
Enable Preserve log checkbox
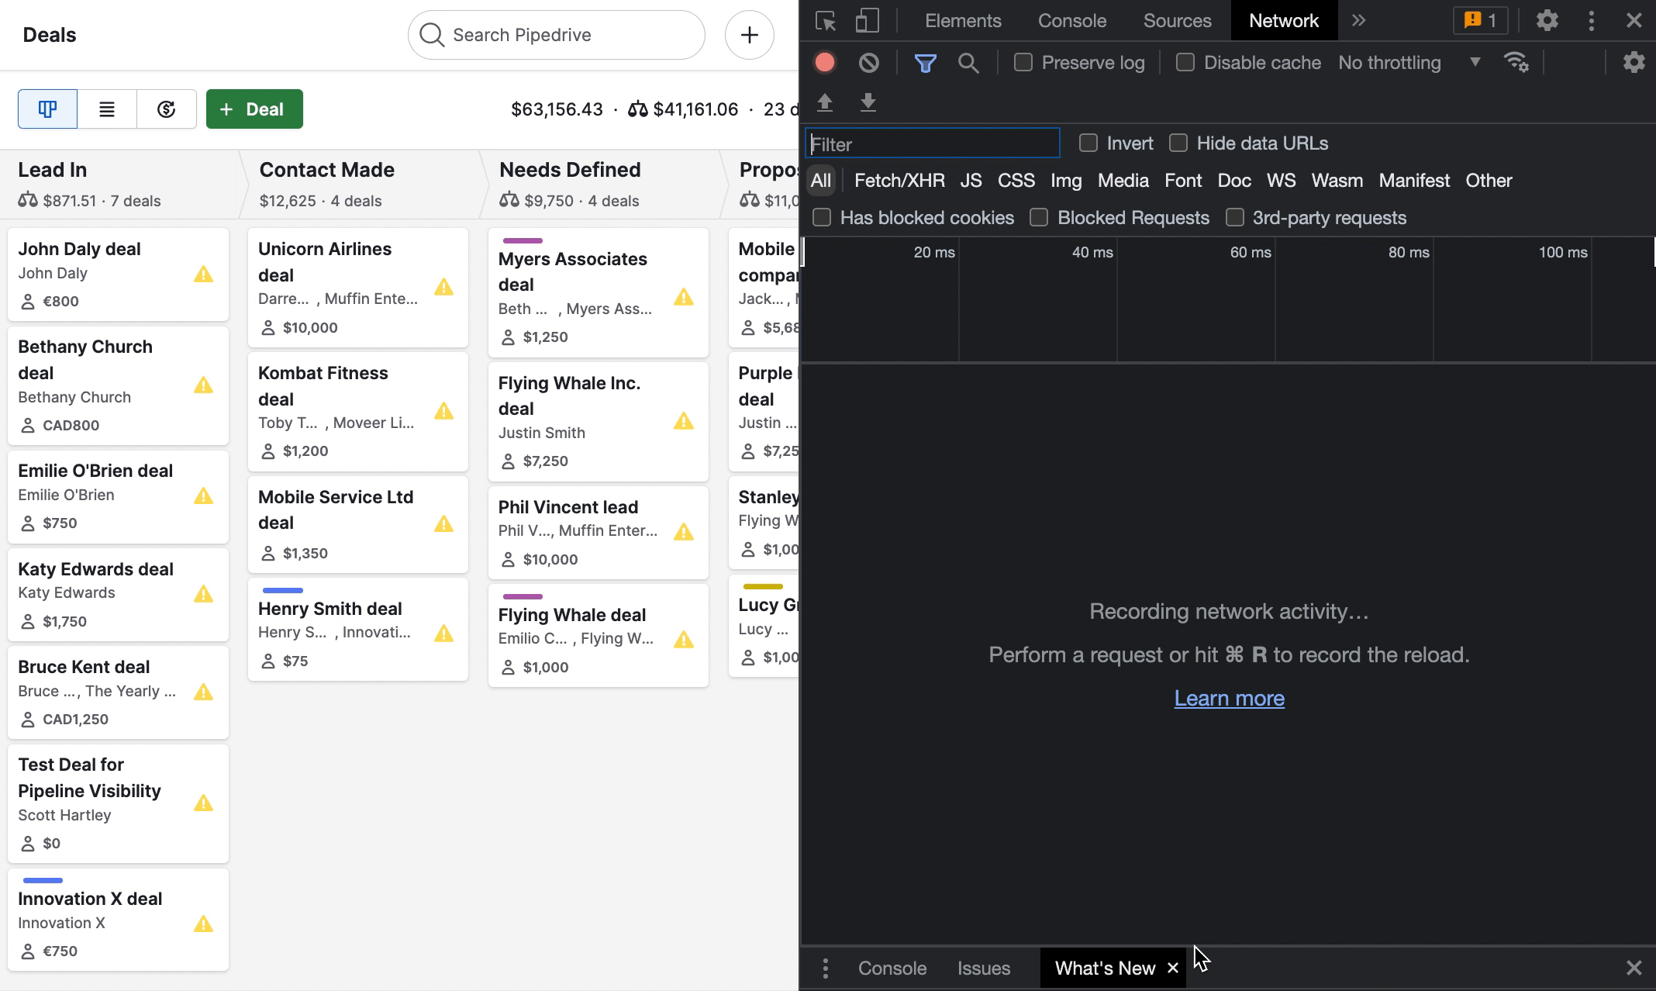1023,62
